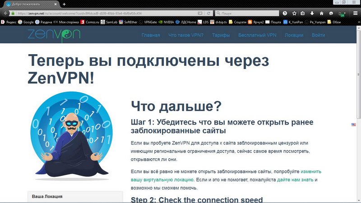This screenshot has width=361, height=203.
Task: Open the Бесплатный VPN menu item
Action: click(257, 35)
